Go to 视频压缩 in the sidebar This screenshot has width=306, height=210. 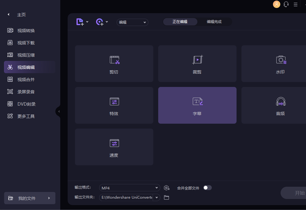26,55
